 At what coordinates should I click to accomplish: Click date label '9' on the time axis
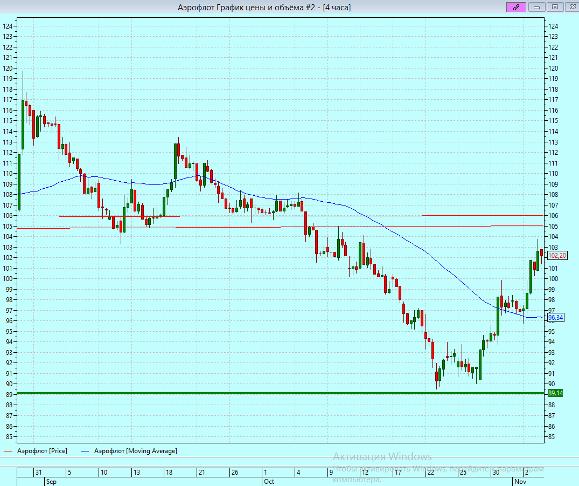[x=331, y=473]
